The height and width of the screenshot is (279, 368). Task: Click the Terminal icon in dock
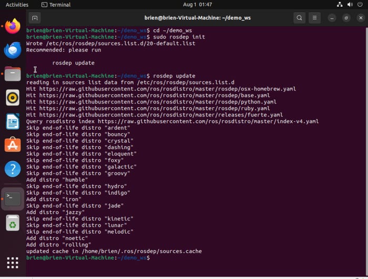coord(13,199)
